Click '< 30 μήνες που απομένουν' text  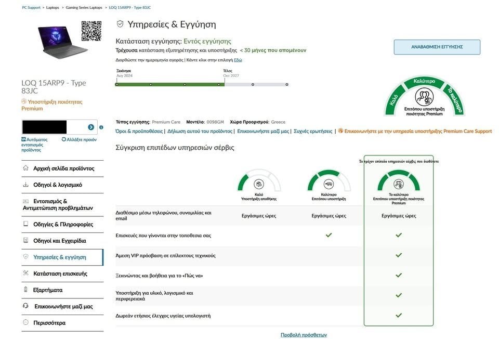tap(273, 50)
